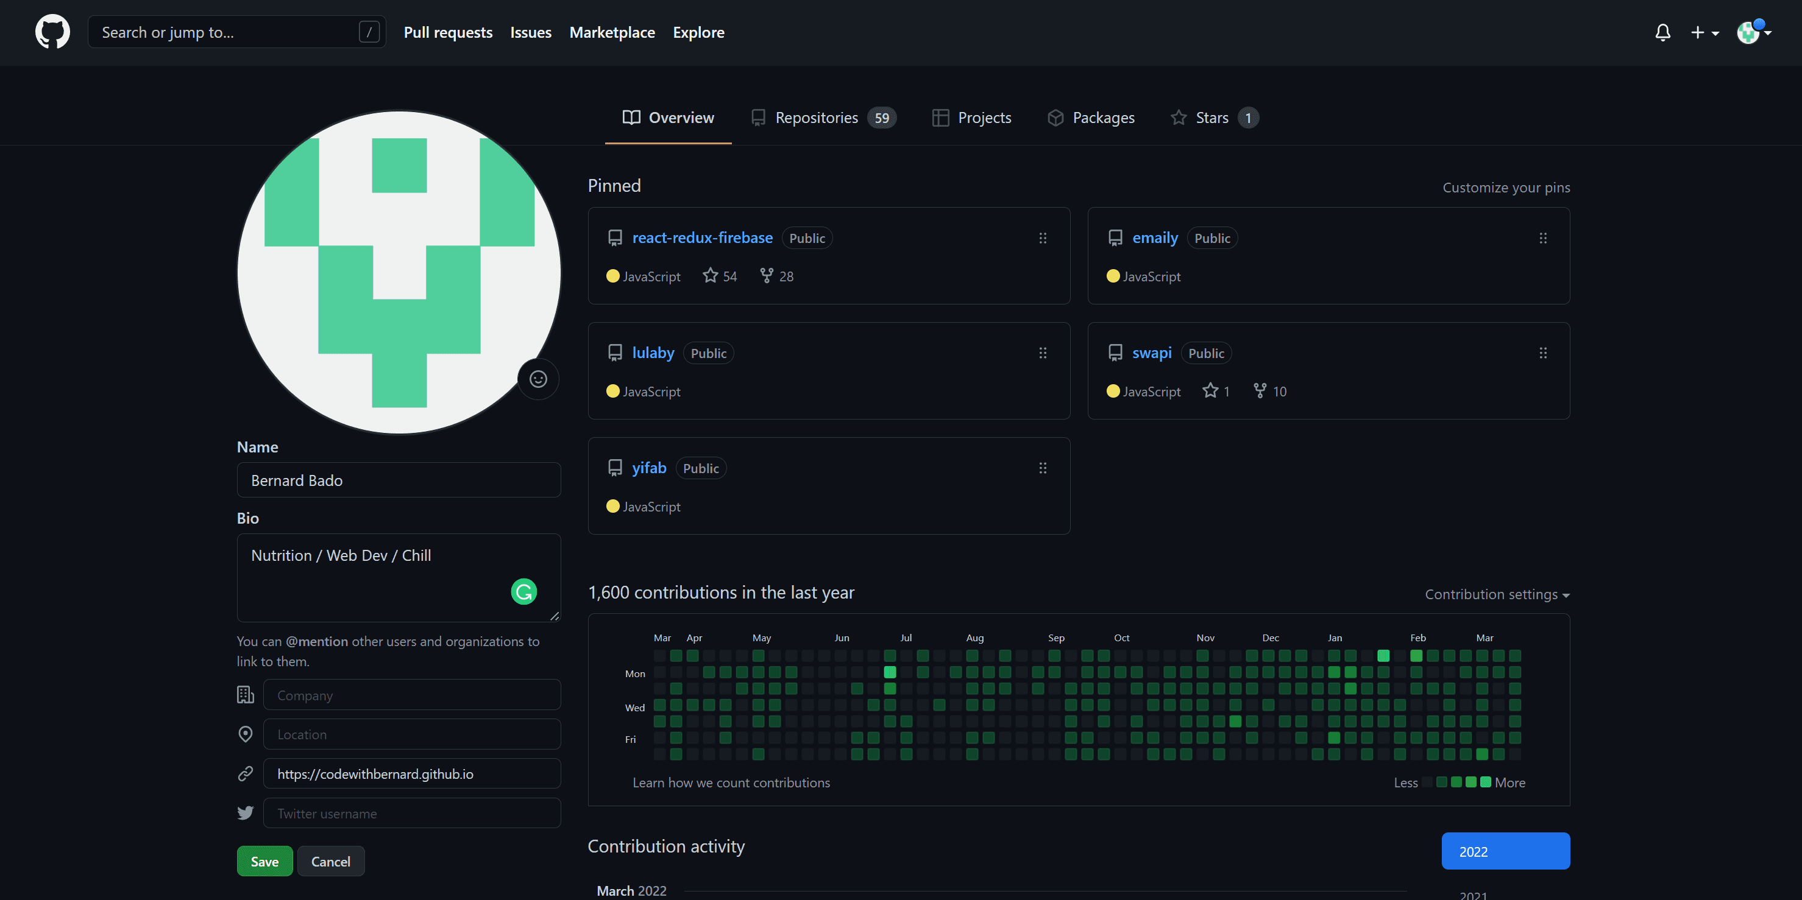Open Customize your pins
Image resolution: width=1802 pixels, height=900 pixels.
click(x=1506, y=188)
